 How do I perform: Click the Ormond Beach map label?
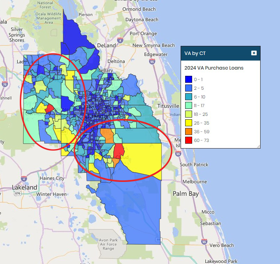(x=139, y=9)
